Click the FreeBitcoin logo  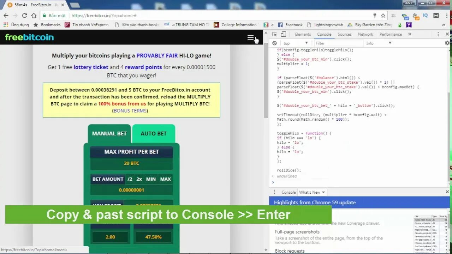(x=29, y=37)
